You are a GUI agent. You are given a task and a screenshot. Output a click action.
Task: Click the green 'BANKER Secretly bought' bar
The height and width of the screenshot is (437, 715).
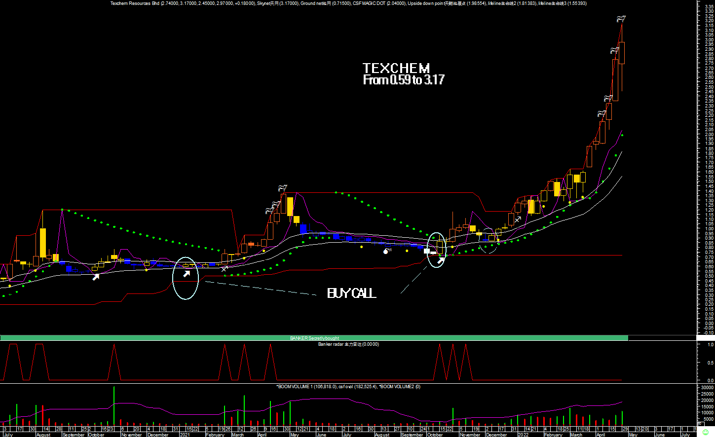314,338
